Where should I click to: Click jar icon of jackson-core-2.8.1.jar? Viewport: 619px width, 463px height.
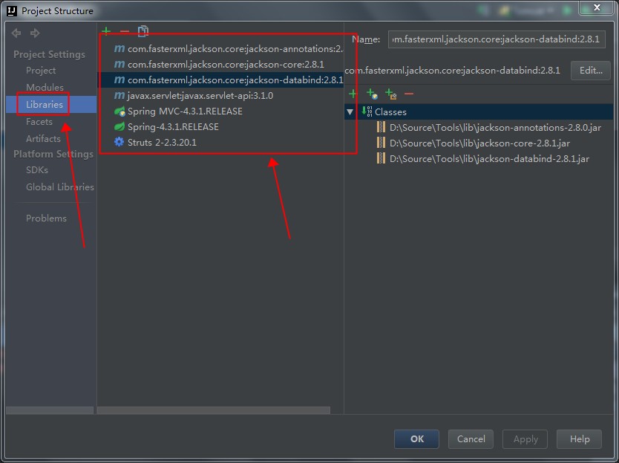(x=381, y=143)
